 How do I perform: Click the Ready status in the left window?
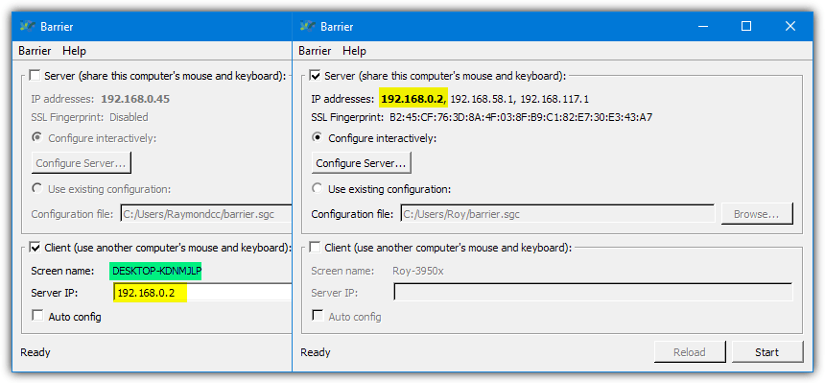point(35,352)
